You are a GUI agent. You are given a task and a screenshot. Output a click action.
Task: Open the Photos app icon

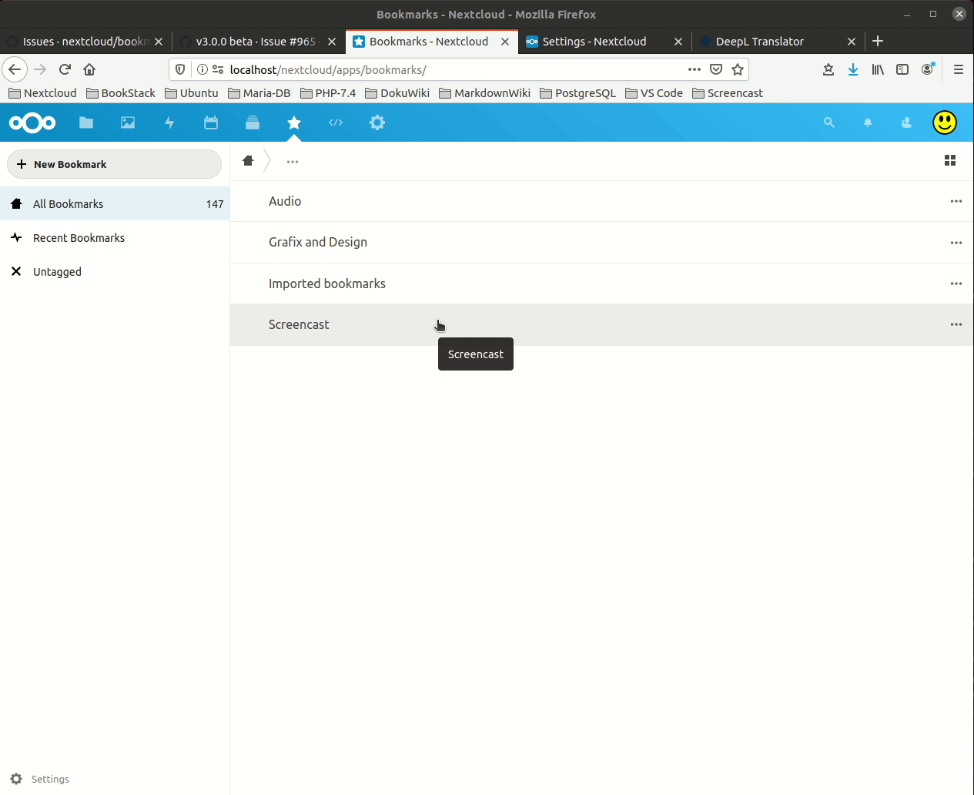(128, 122)
